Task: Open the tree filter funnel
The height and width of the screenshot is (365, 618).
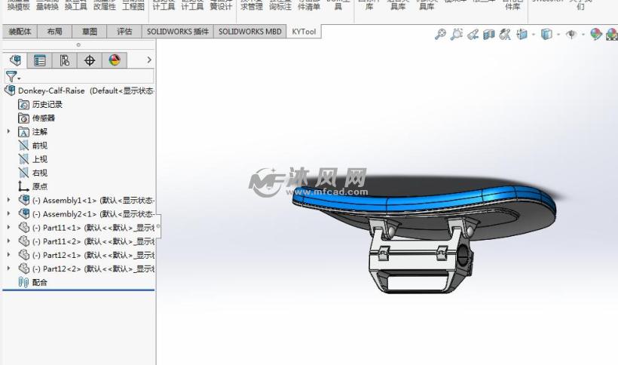Action: pyautogui.click(x=12, y=76)
